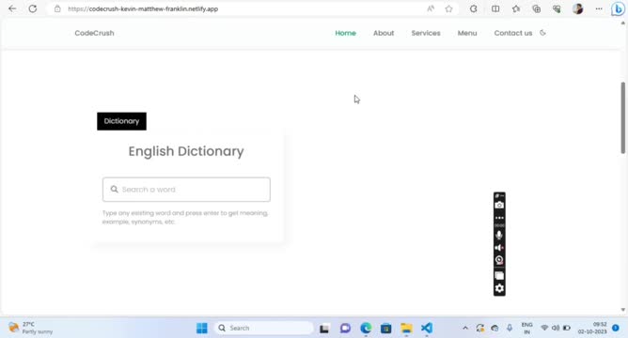Toggle system audio in recorder toolbar
The width and height of the screenshot is (628, 338).
499,248
